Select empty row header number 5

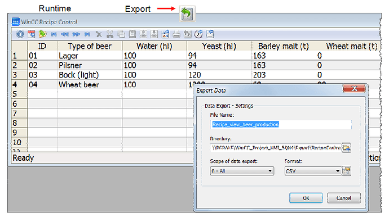point(19,94)
